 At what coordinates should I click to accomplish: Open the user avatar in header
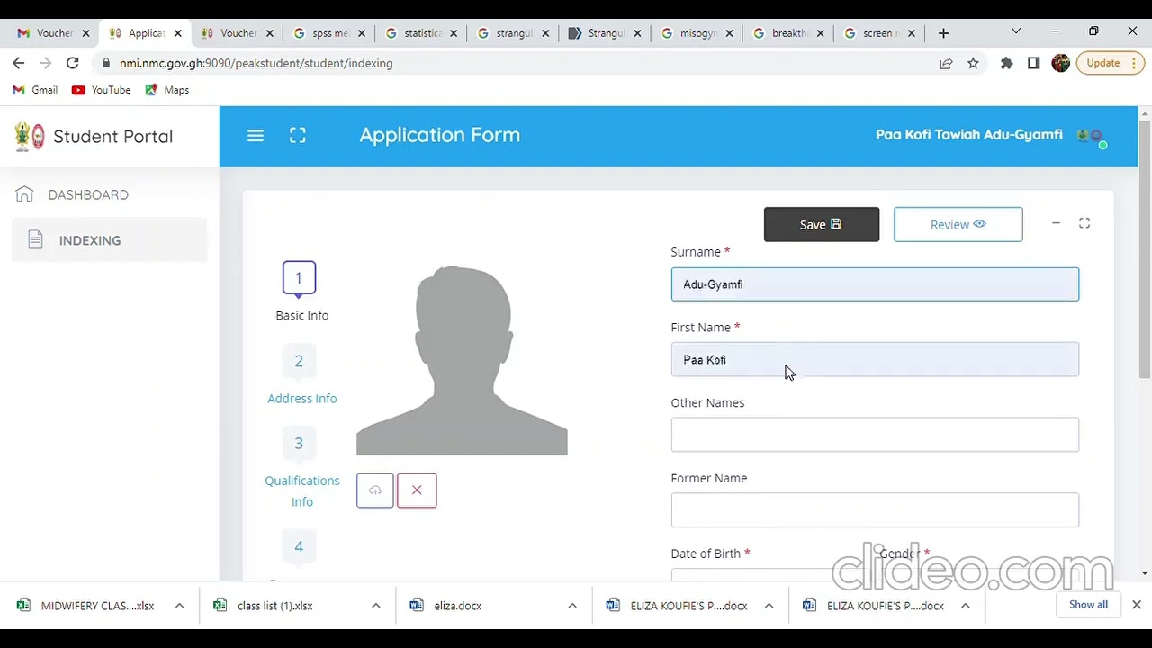(1092, 136)
